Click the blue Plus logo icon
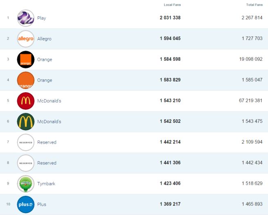This screenshot has width=268, height=215. [26, 204]
